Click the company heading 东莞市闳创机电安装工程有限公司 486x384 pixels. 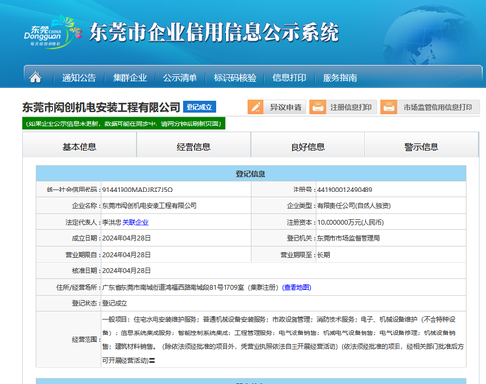click(x=101, y=107)
